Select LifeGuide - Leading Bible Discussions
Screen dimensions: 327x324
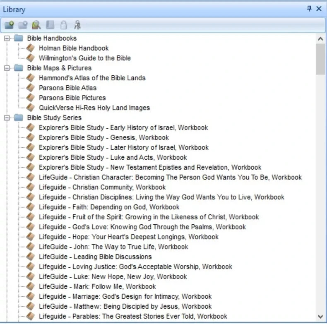point(95,257)
